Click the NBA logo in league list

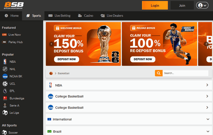51,85
